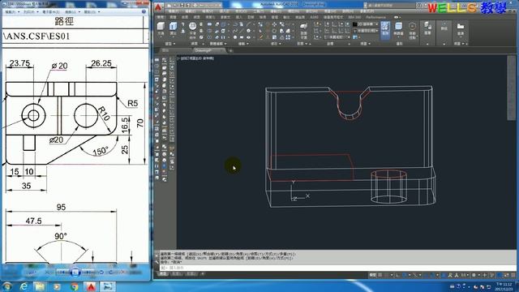The image size is (519, 292).
Task: Expand the Modeling (塑型) panel
Action: (170, 44)
